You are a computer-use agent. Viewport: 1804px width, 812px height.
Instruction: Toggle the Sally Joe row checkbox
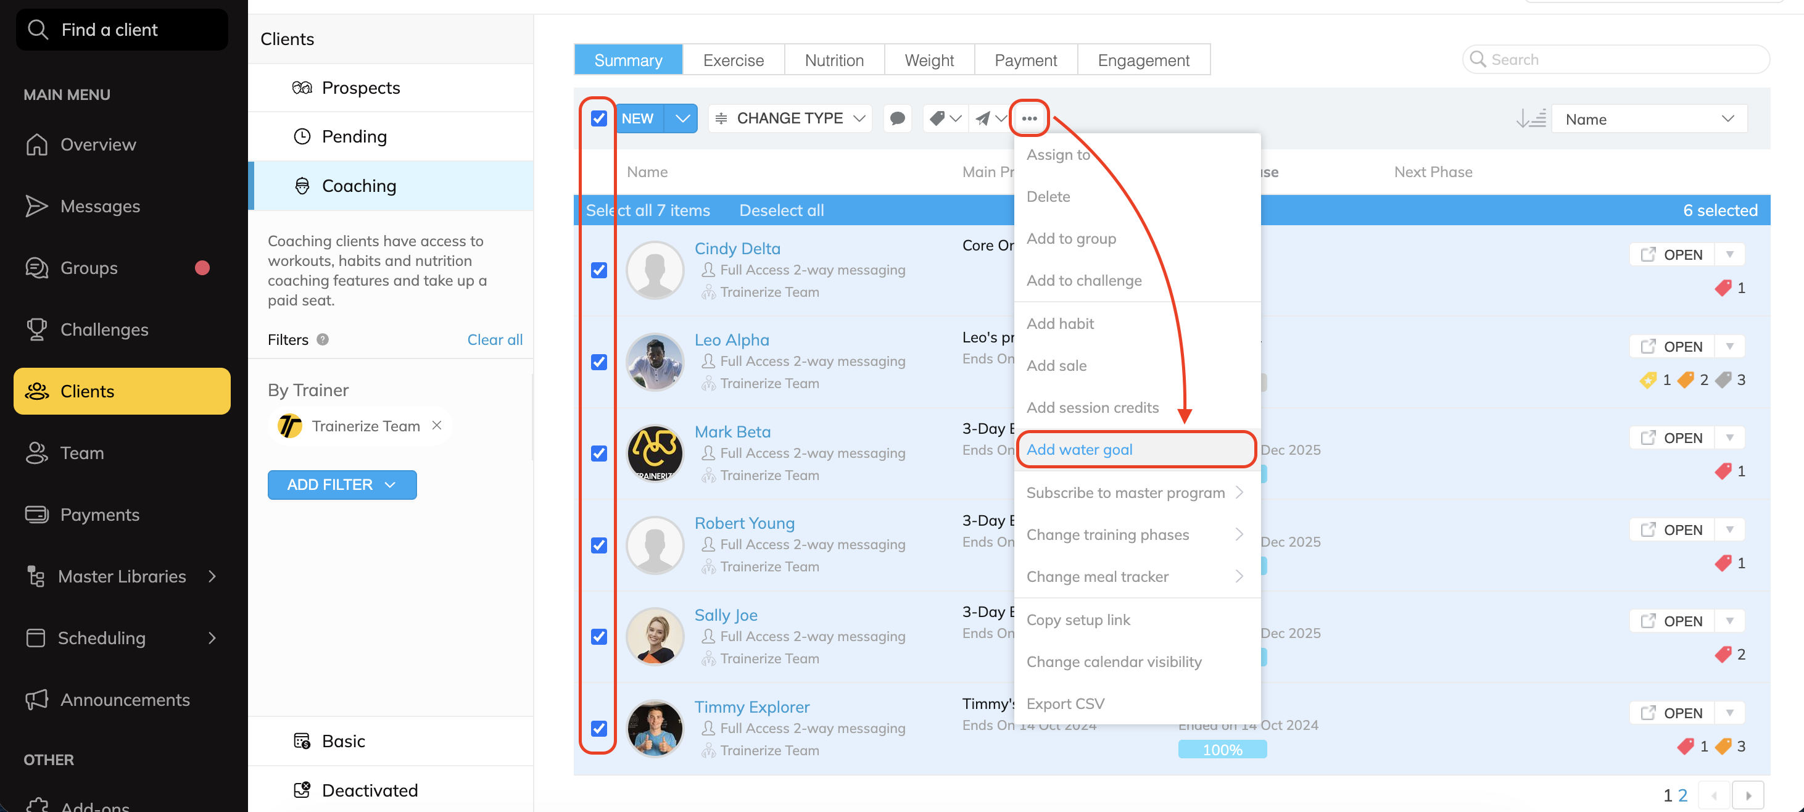599,636
